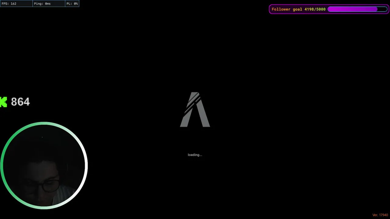Click the "PL: 0%" packet loss readout
390x219 pixels.
click(x=72, y=4)
